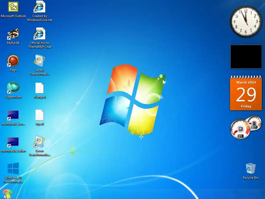Click the analog clock gadget
This screenshot has width=265, height=199.
(x=246, y=21)
